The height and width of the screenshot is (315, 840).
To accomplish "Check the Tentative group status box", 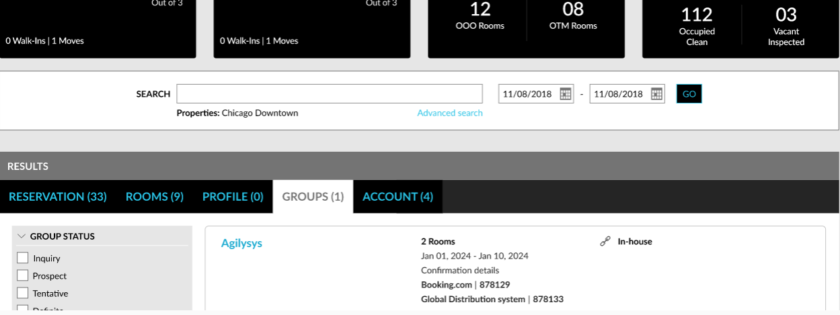I will (x=23, y=293).
